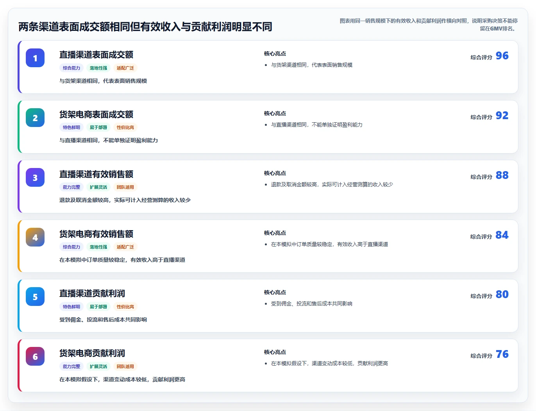Open the card title 直播渠道贡献利润

click(x=92, y=293)
